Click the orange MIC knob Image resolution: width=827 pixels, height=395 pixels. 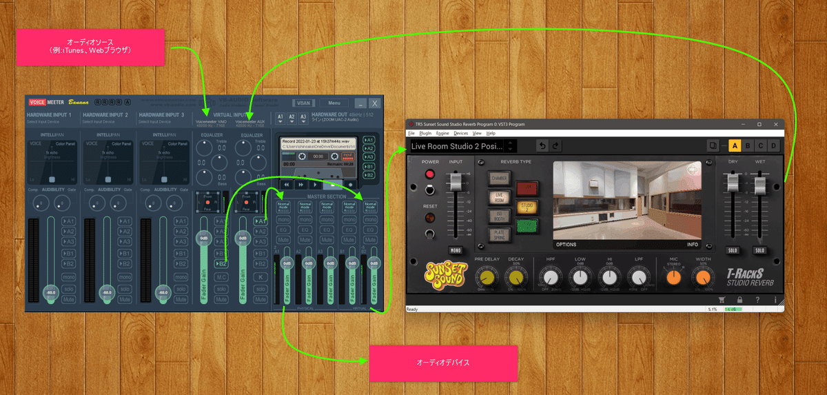(x=673, y=278)
